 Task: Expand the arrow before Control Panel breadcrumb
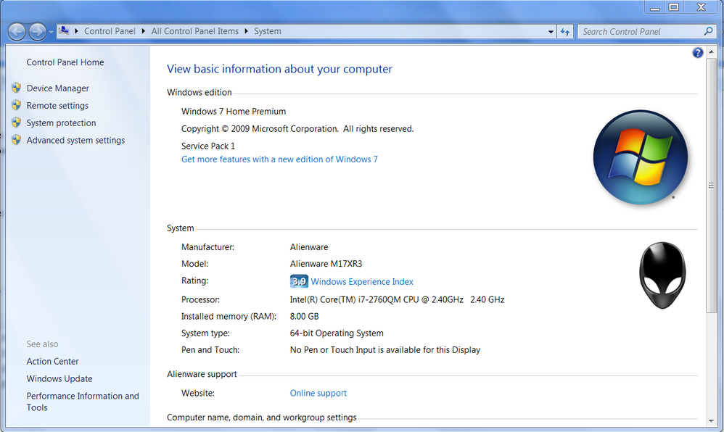(76, 31)
